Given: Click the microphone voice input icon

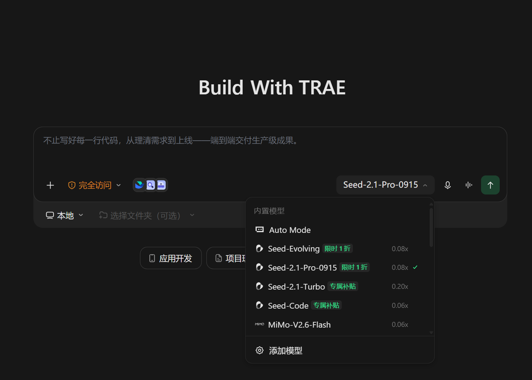Looking at the screenshot, I should [448, 185].
